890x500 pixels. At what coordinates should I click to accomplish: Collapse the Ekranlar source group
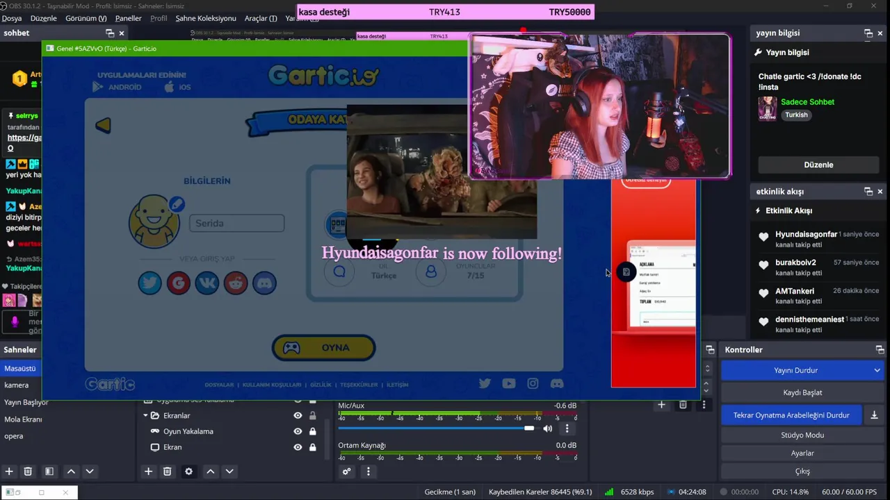coord(145,415)
